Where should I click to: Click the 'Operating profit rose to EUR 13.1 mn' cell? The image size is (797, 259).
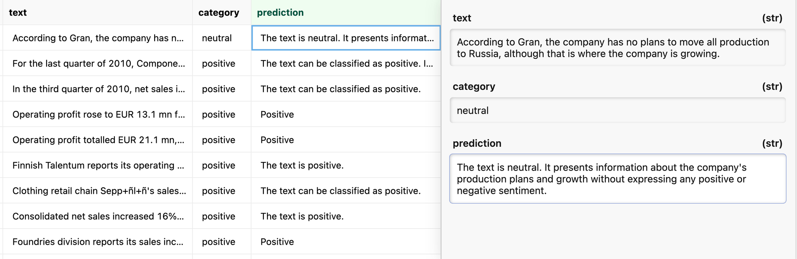[x=98, y=115]
